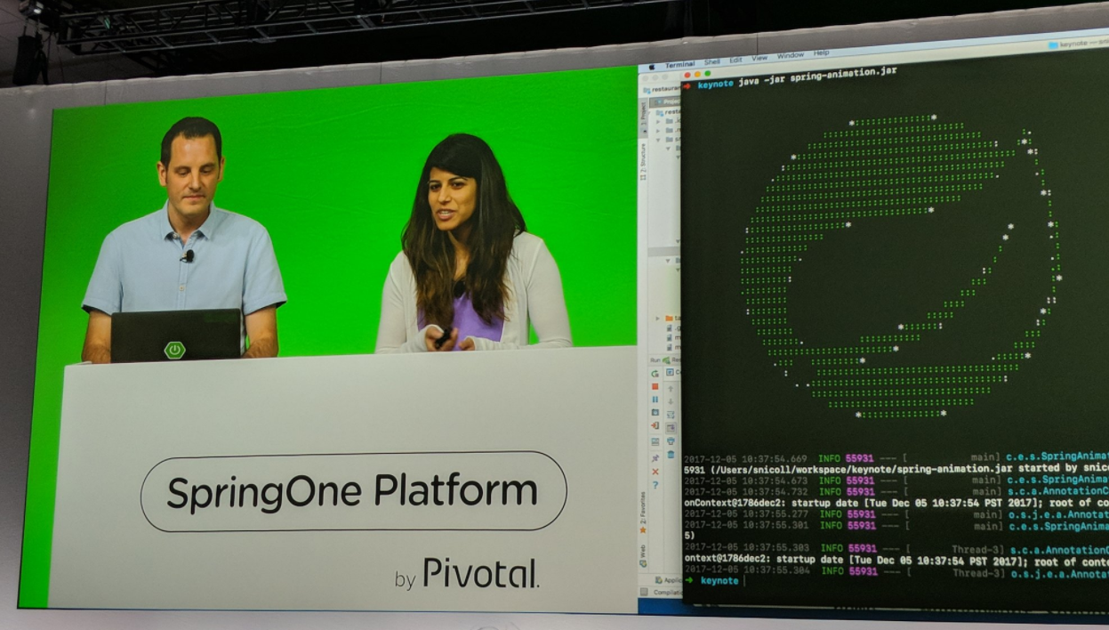Image resolution: width=1109 pixels, height=630 pixels.
Task: Click the orange target folder in the Project tree
Action: click(669, 318)
